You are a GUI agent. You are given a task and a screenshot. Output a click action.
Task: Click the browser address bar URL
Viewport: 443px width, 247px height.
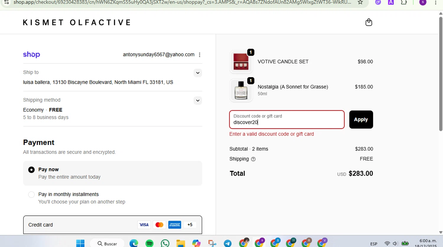click(182, 2)
